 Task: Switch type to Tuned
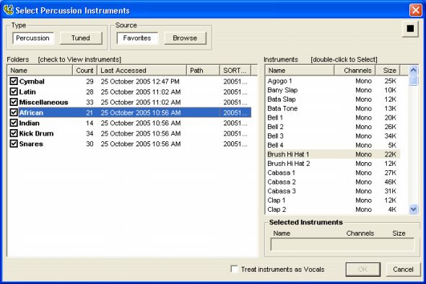[81, 38]
